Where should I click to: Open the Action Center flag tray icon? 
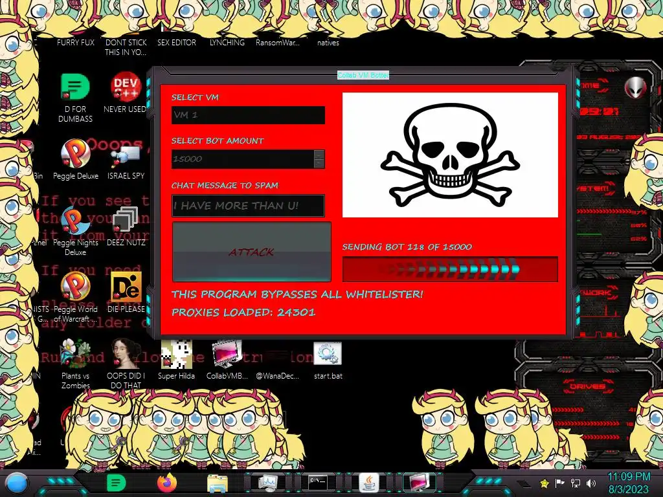[x=560, y=483]
